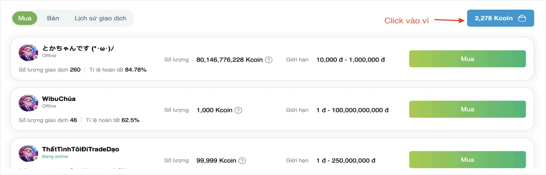Viewport: 546px width, 175px height.
Task: Buy from seller とかちゃんです with Mua button
Action: pyautogui.click(x=467, y=59)
